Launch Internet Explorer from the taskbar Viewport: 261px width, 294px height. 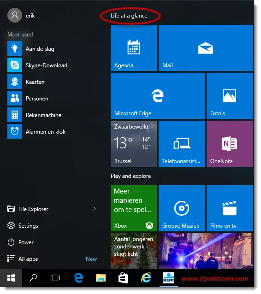146,278
